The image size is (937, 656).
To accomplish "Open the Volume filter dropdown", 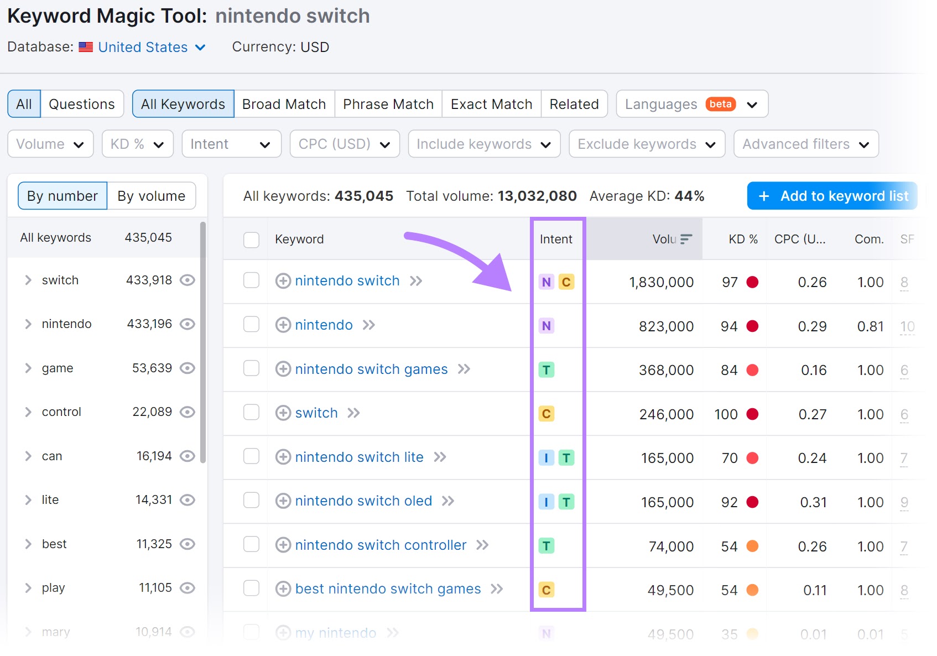I will (50, 144).
